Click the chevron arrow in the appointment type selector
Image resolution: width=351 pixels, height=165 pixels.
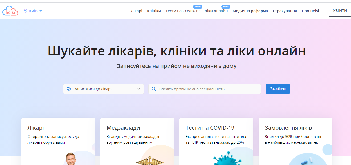139,89
